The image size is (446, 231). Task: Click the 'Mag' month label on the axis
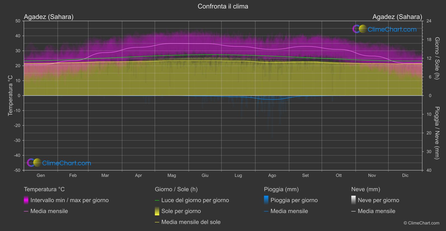pyautogui.click(x=172, y=175)
